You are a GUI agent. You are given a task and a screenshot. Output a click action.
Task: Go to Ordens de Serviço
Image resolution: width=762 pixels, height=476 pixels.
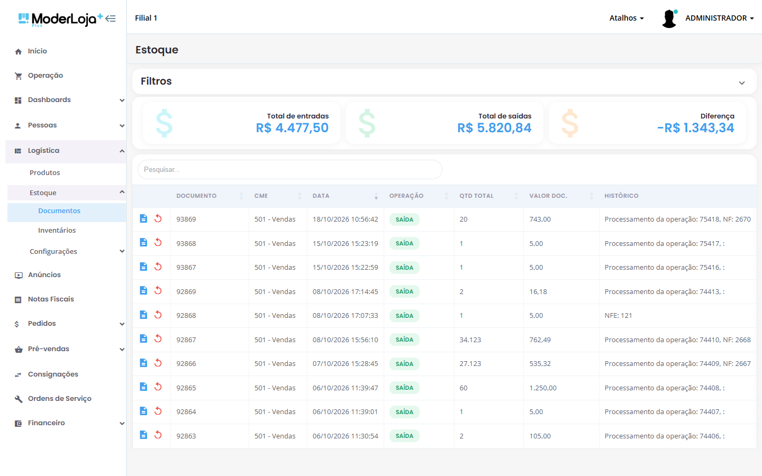click(60, 399)
